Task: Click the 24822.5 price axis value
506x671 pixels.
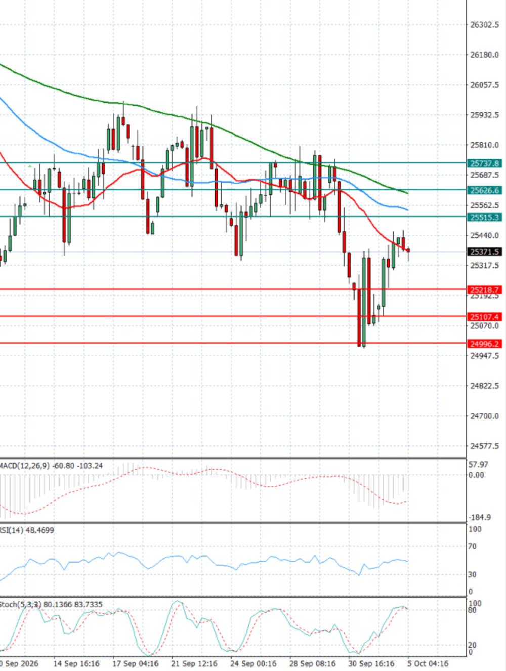Action: (x=485, y=386)
